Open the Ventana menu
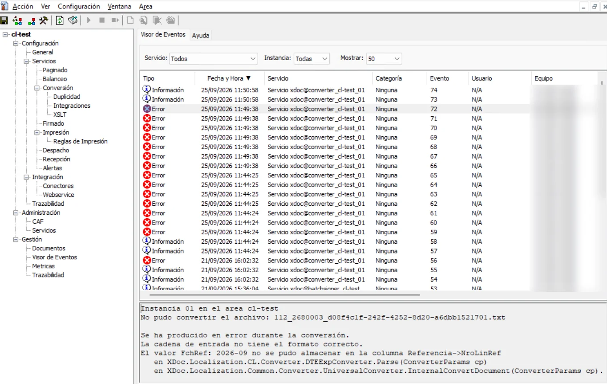This screenshot has height=384, width=607. coord(119,6)
